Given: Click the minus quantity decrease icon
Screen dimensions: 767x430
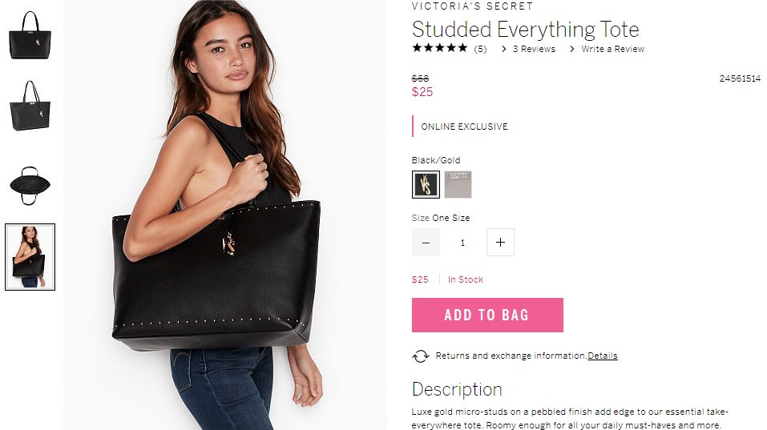Looking at the screenshot, I should 426,243.
